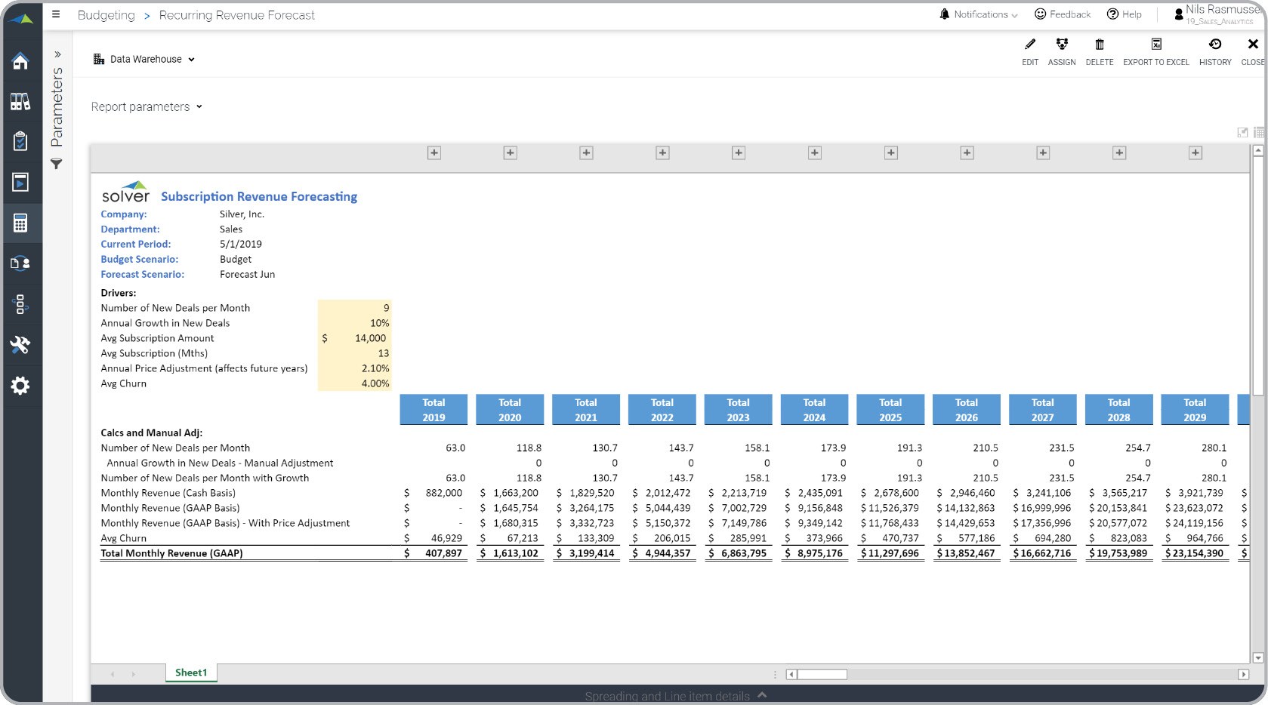Expand the Report parameters dropdown

click(147, 107)
